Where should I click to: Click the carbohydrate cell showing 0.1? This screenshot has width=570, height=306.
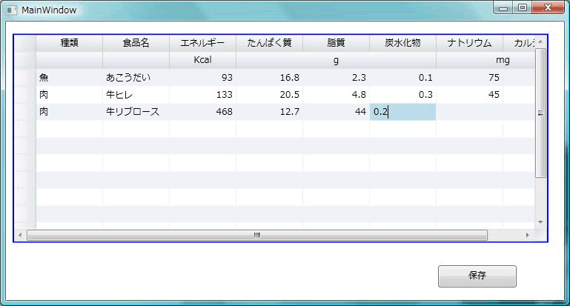pos(402,77)
